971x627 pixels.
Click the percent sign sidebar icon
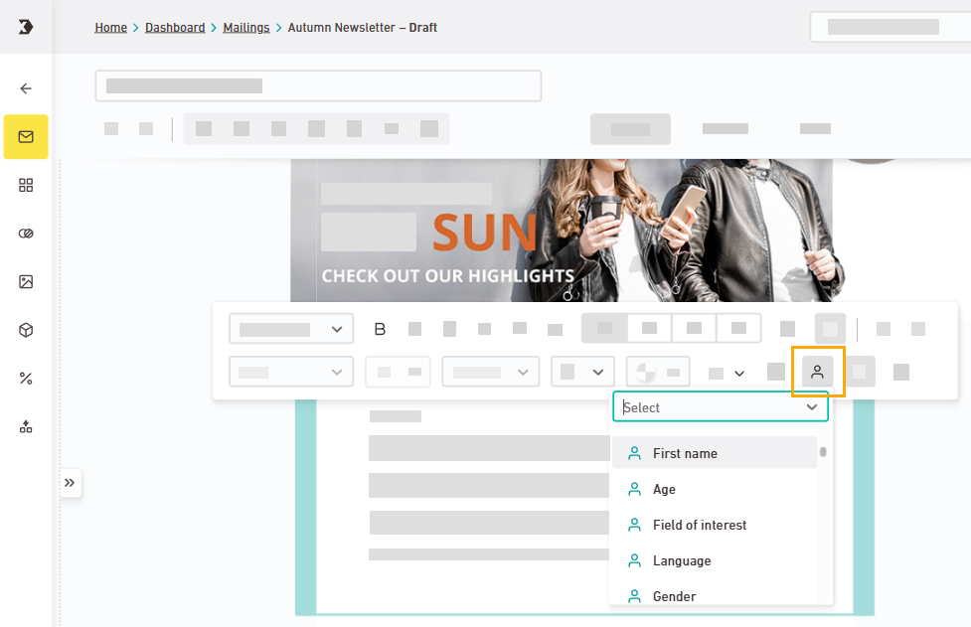(x=26, y=378)
